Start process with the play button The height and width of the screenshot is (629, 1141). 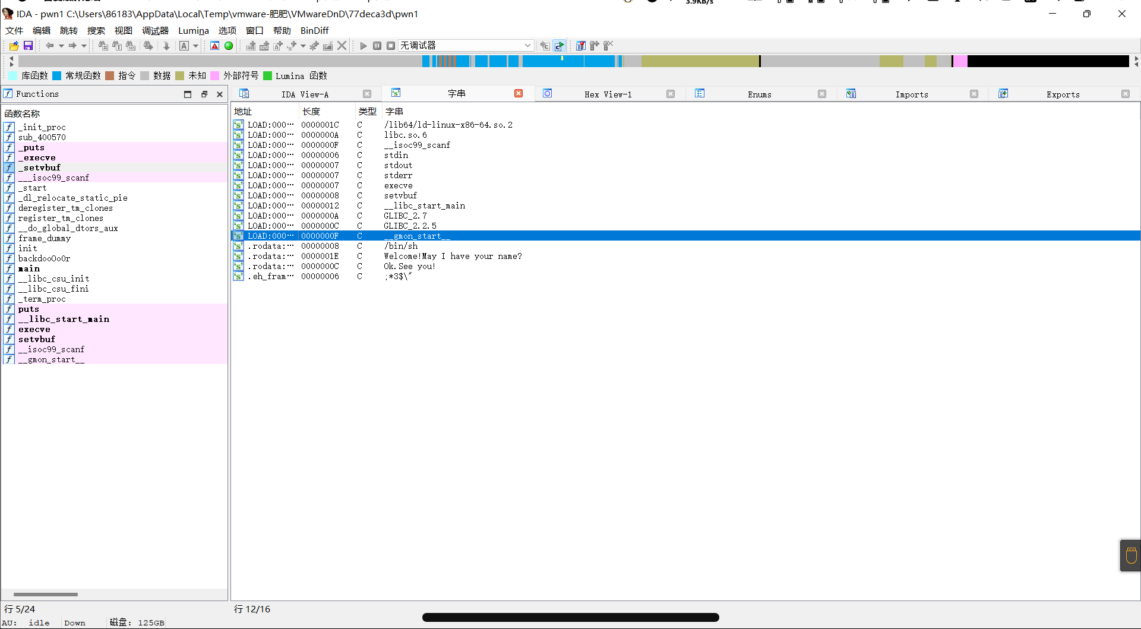click(364, 46)
